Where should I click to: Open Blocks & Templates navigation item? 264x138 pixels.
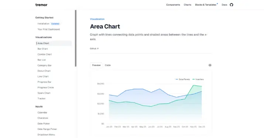(206, 5)
